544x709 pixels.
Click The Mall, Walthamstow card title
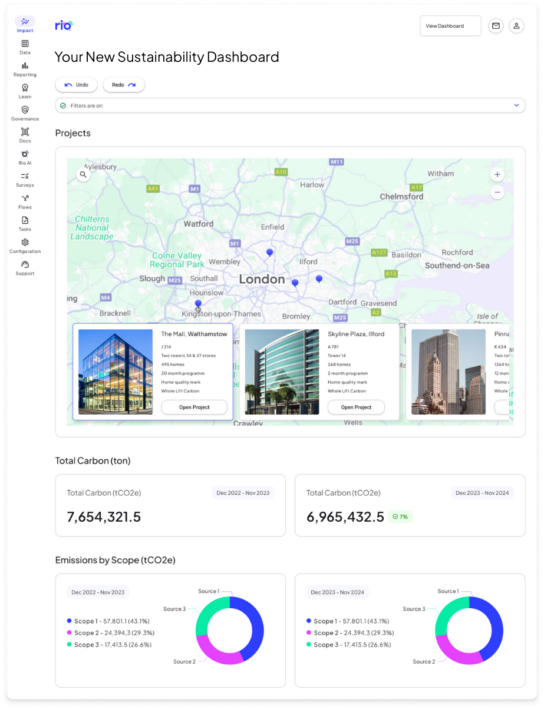click(x=194, y=334)
